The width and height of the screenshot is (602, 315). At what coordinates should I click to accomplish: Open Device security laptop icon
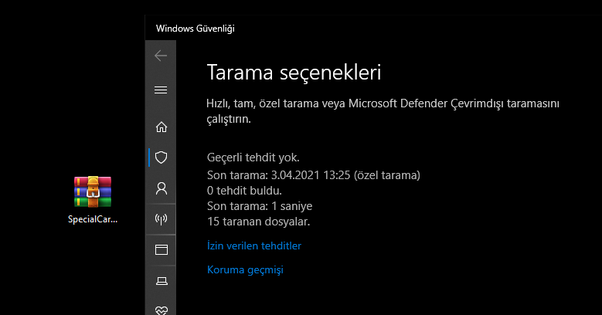coord(162,281)
